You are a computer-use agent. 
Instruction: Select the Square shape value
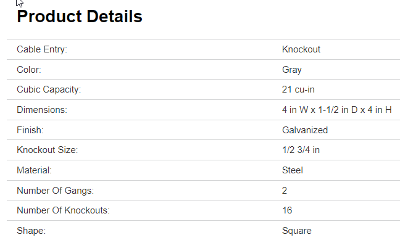[x=297, y=231]
